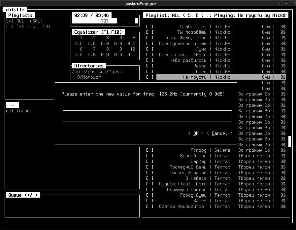
Task: Choose the 0.0 value under equalizer band 10
Action: (x=131, y=55)
